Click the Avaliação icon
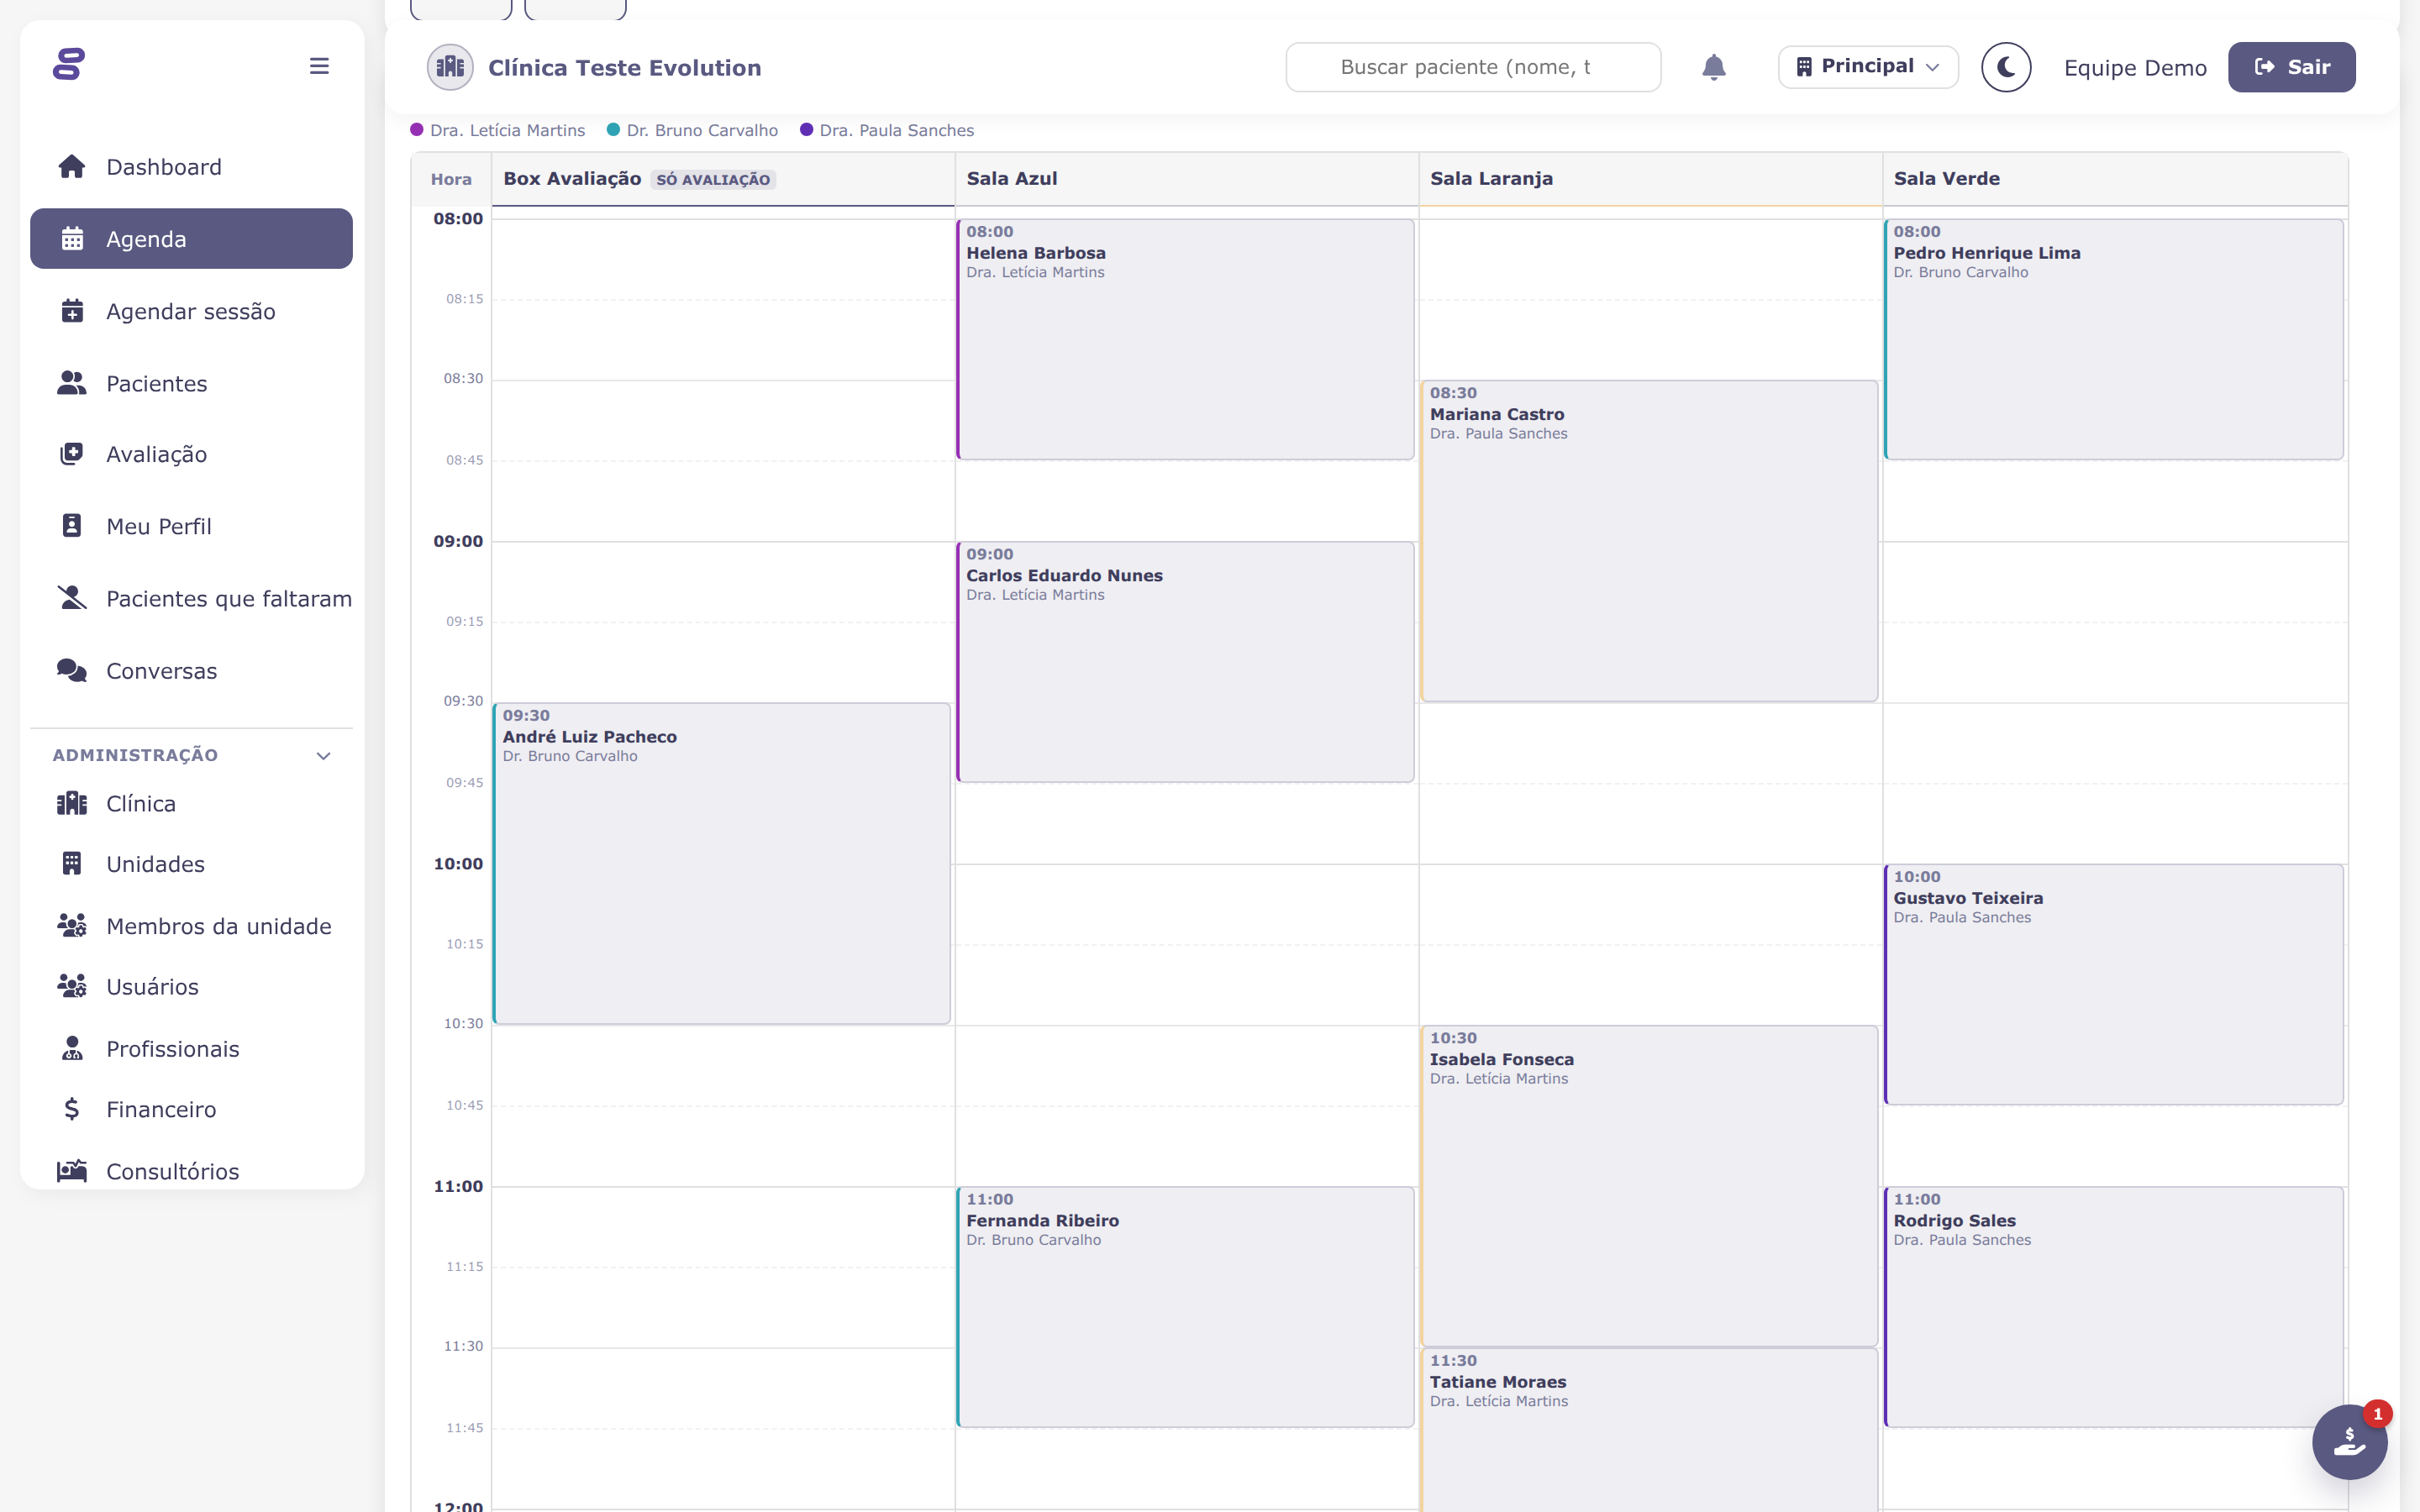Image resolution: width=2420 pixels, height=1512 pixels. click(x=72, y=454)
